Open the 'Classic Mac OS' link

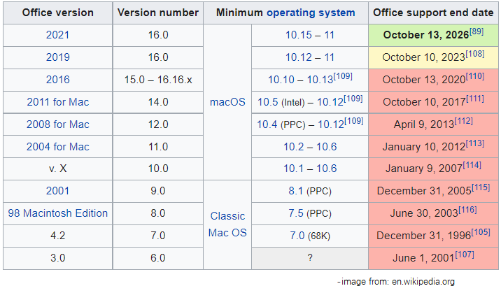point(227,224)
